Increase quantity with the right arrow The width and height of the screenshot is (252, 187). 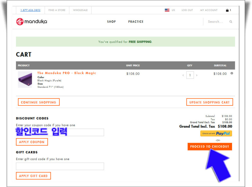point(197,75)
